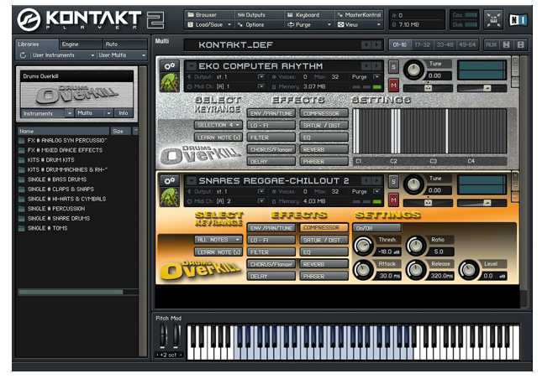
Task: Open folder FX # ANALOG SYN PERCUSSIO
Action: [x=62, y=140]
